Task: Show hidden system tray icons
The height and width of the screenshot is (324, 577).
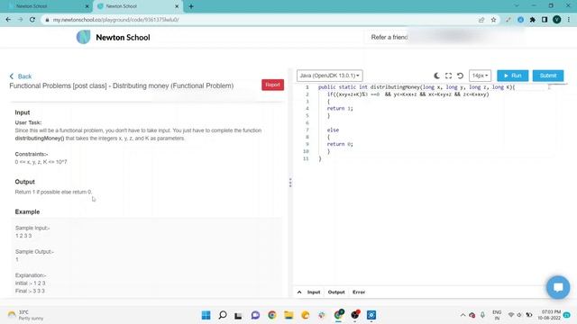Action: coord(463,315)
